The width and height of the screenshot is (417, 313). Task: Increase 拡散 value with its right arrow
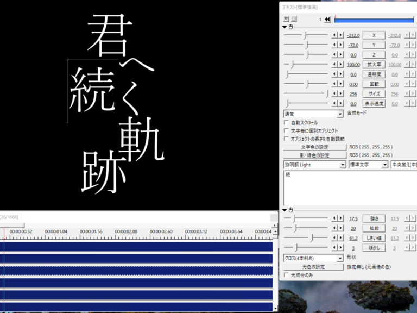[340, 228]
